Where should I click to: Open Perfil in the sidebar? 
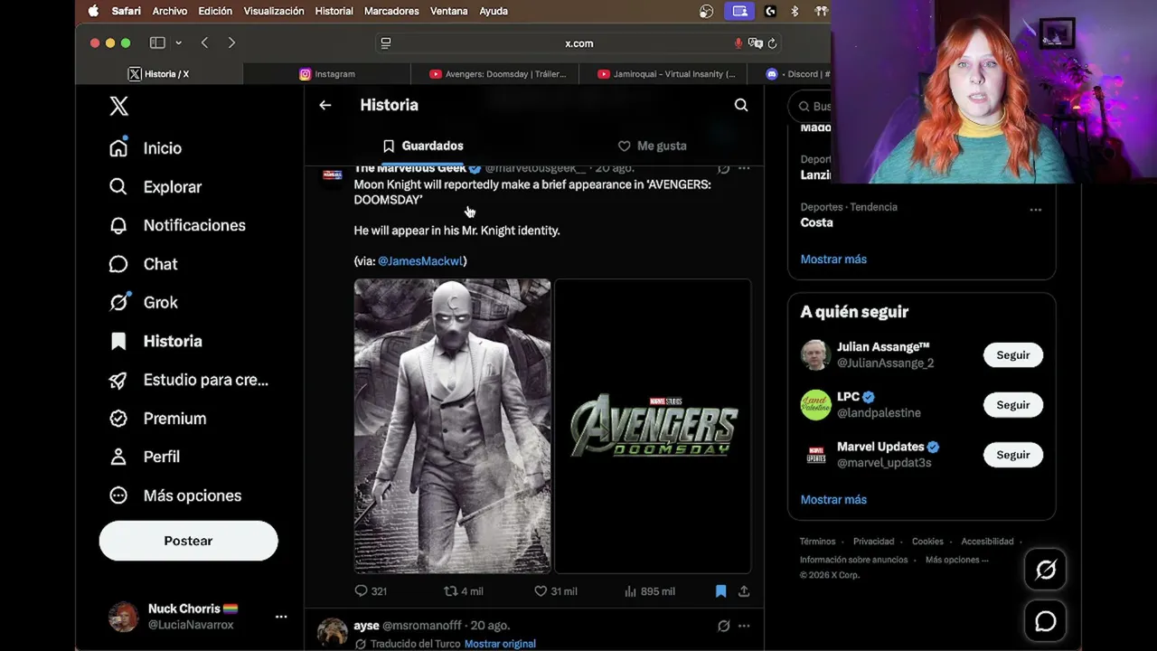[x=145, y=457]
